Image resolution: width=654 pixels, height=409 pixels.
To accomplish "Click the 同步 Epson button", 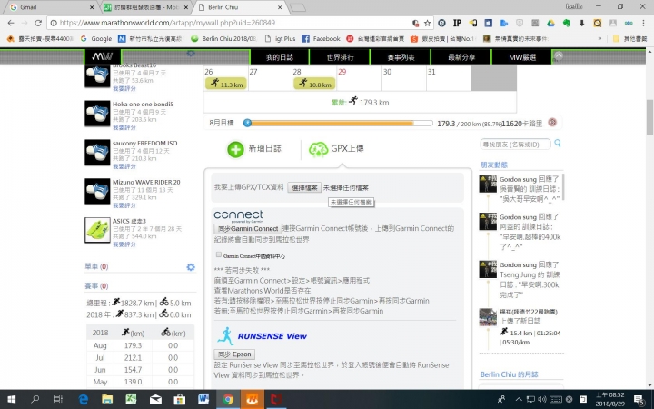I will pos(234,354).
